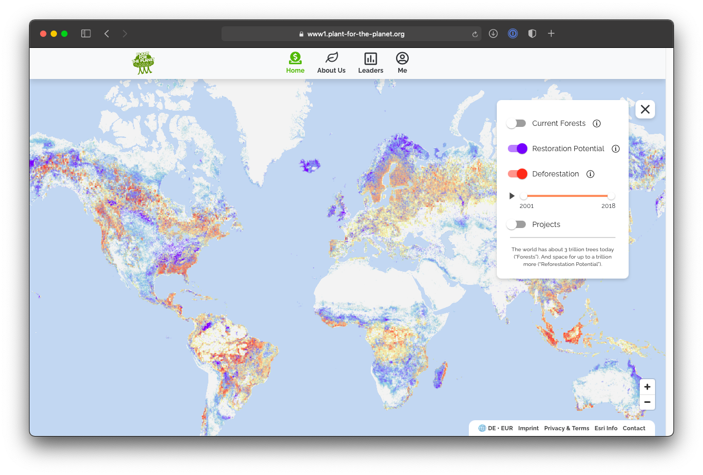Open the Privacy & Terms link
The height and width of the screenshot is (475, 703).
tap(566, 428)
